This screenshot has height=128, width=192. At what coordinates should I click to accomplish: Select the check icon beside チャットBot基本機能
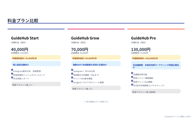click(72, 77)
